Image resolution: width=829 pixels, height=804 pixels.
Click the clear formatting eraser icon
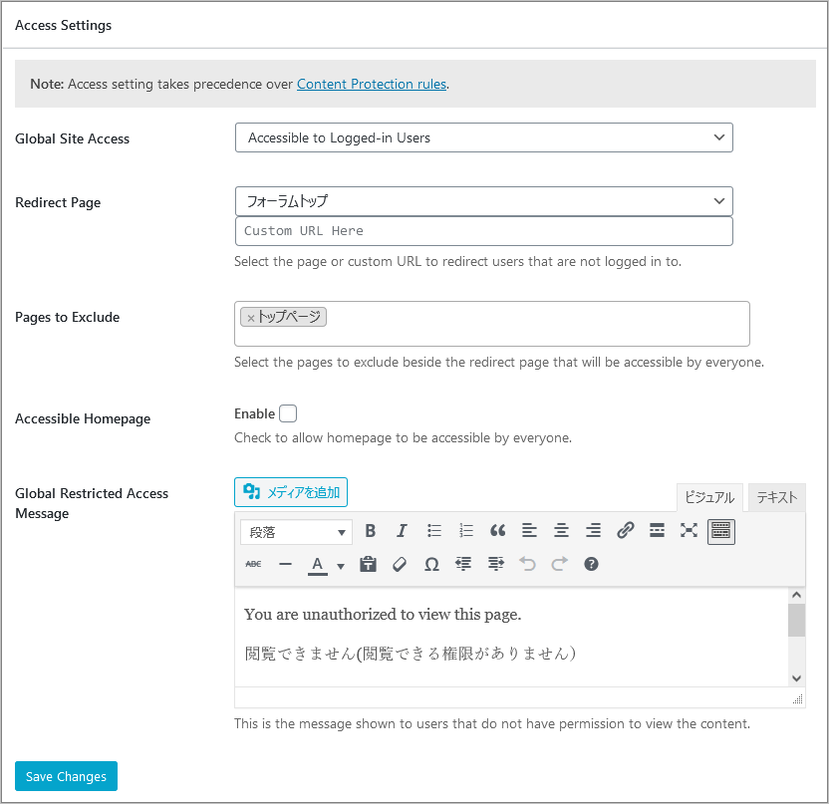pos(400,564)
